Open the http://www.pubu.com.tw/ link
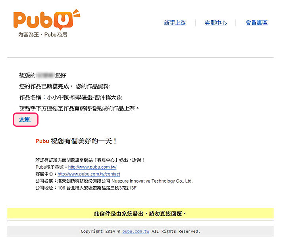This screenshot has height=244, width=281. [92, 167]
